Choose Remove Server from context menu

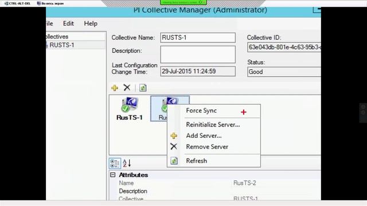coord(207,146)
